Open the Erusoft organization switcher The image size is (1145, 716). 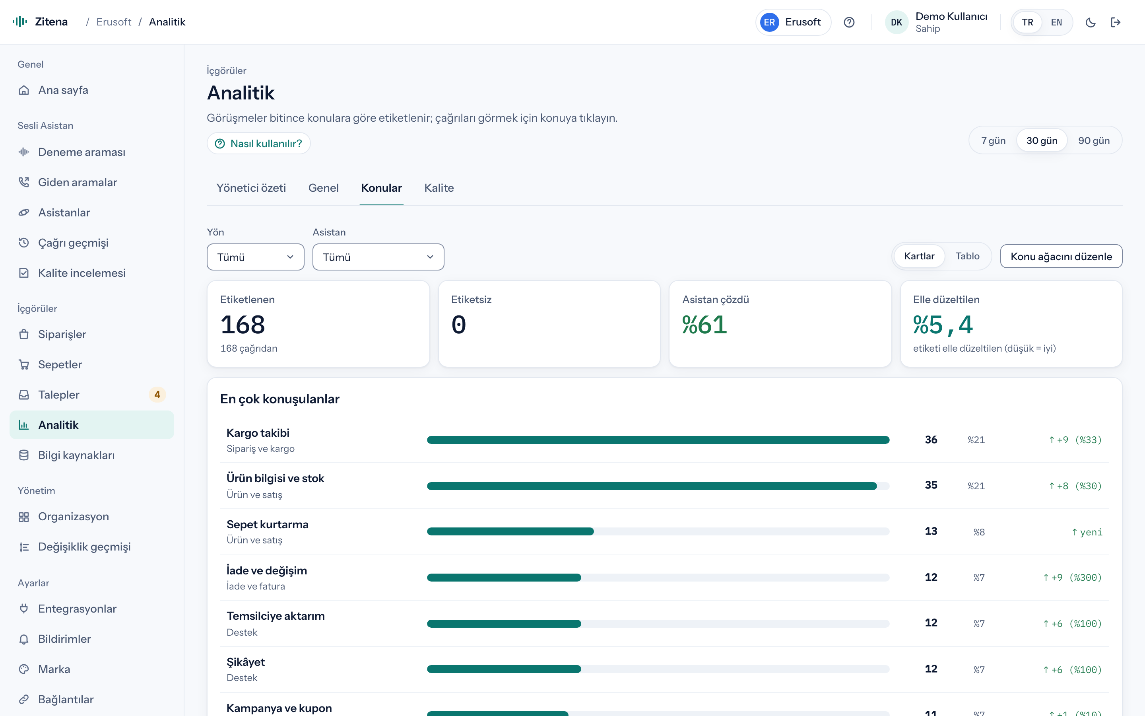tap(793, 22)
